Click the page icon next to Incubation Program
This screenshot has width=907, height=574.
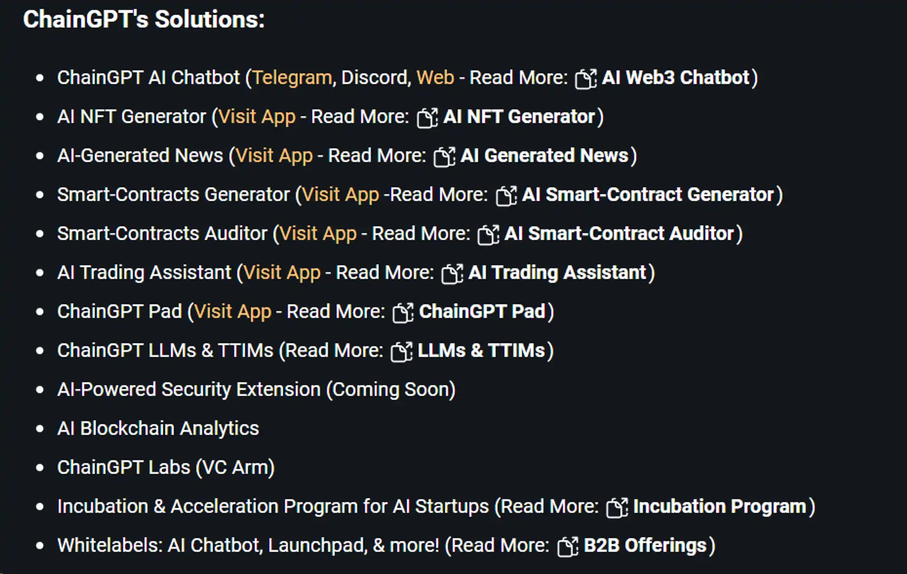(x=617, y=507)
